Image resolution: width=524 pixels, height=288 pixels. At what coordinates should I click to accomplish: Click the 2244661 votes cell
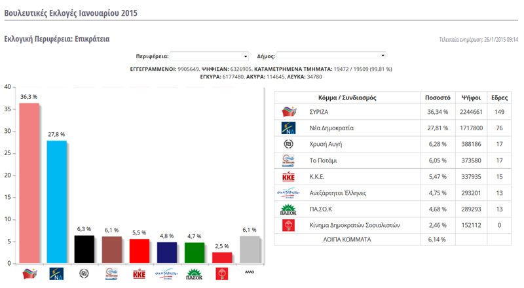[x=471, y=112]
